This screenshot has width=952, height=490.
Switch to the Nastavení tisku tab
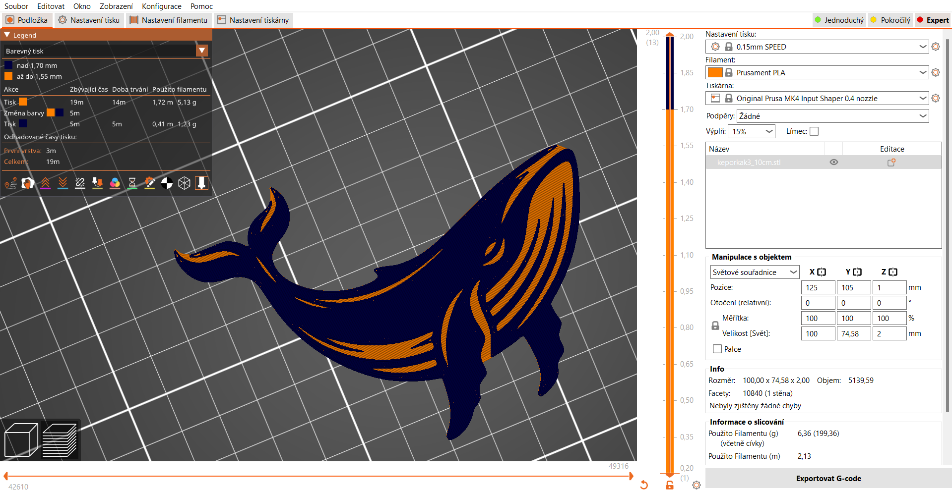89,20
